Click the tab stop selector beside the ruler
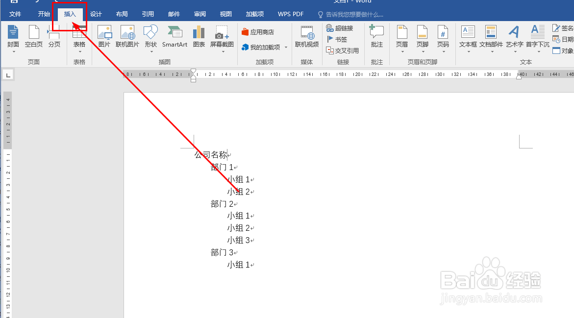 pos(8,74)
